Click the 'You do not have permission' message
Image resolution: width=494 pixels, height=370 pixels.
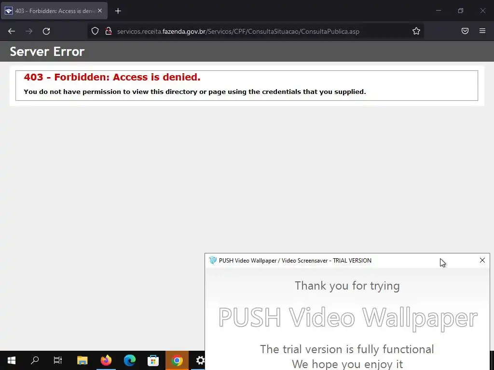[x=195, y=92]
